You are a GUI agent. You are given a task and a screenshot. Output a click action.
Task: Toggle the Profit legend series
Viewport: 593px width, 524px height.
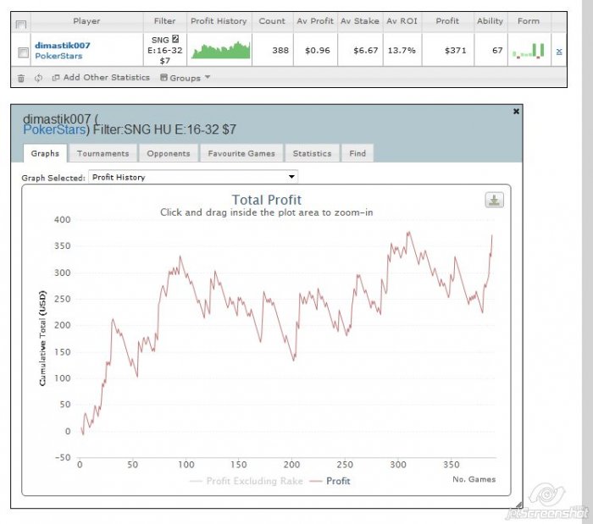[330, 481]
